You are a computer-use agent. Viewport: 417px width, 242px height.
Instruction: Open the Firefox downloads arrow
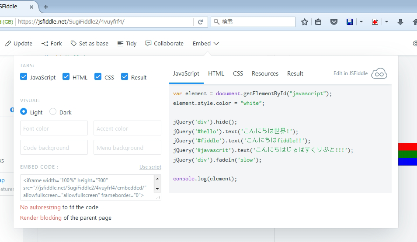pos(400,22)
